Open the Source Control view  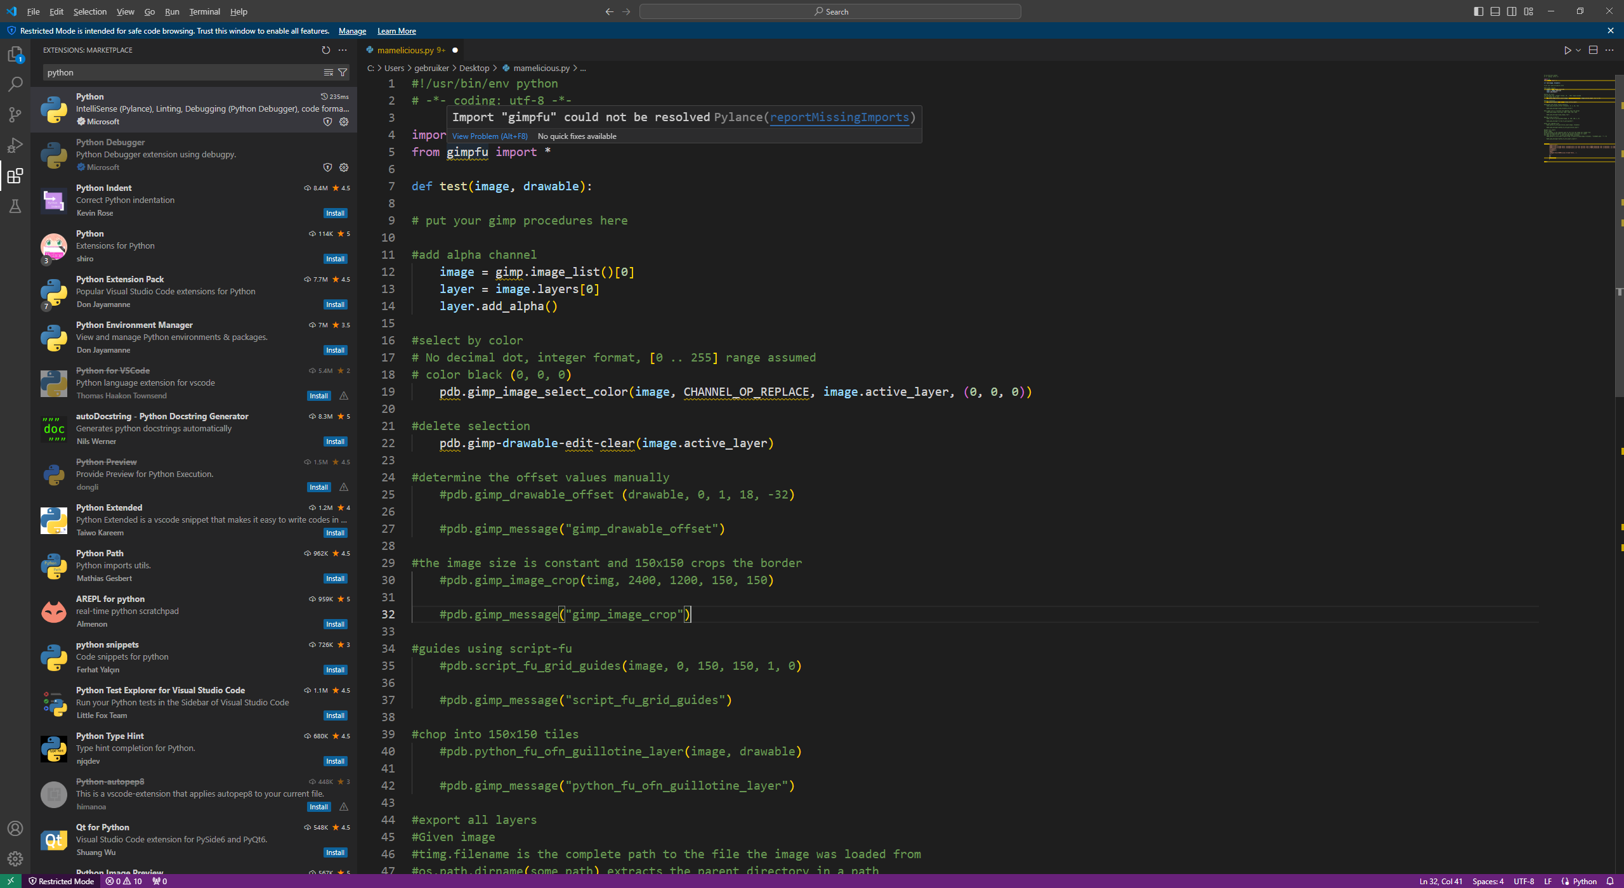[x=15, y=115]
